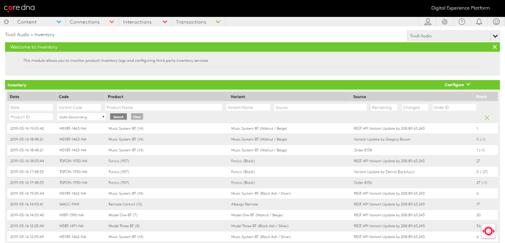
Task: Click the green X to hide filters
Action: 487,118
